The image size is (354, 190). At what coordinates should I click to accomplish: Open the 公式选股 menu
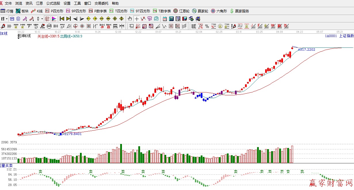click(x=53, y=3)
